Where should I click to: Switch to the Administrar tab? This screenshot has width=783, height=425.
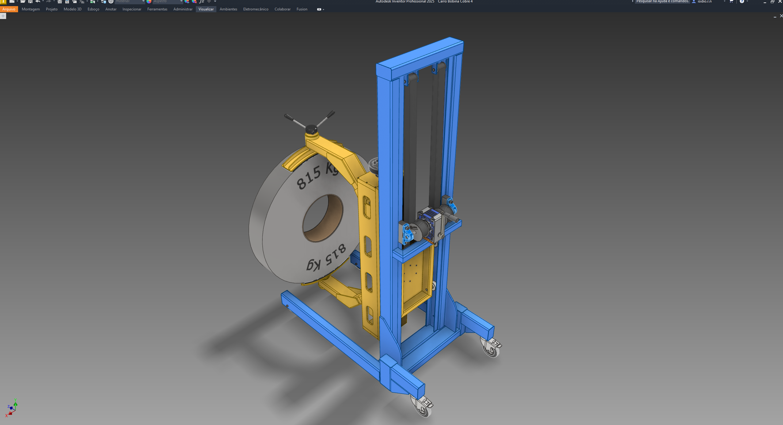coord(183,9)
